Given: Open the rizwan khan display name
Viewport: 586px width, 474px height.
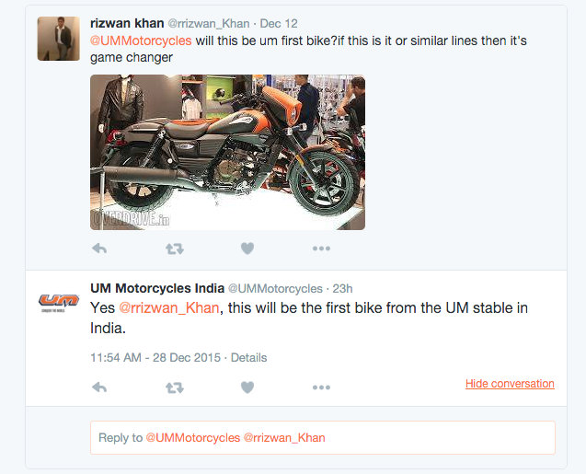Looking at the screenshot, I should [127, 23].
